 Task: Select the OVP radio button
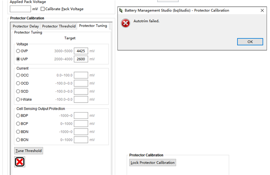click(x=18, y=51)
